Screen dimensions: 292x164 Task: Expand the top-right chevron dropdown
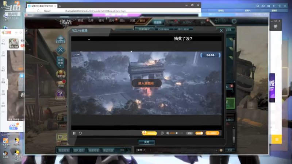(x=285, y=6)
